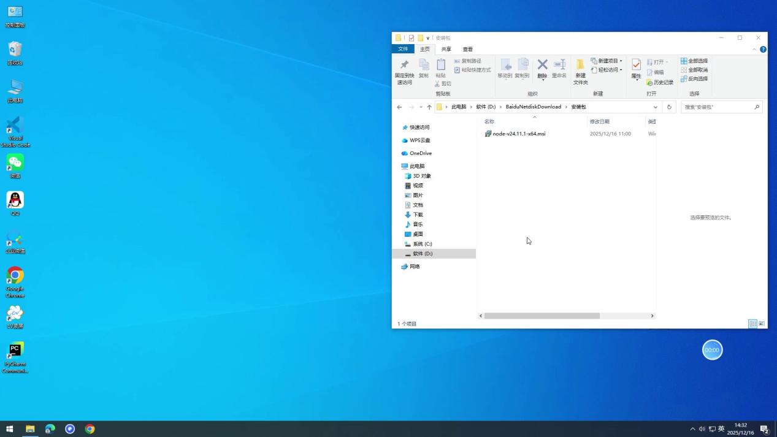
Task: Expand the 新建项目 dropdown in ribbon
Action: [620, 61]
